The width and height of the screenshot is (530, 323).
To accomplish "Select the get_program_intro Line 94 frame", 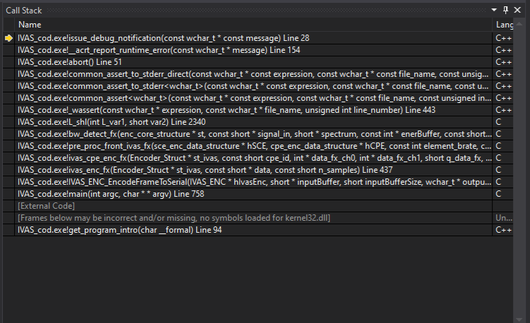I will coord(120,230).
